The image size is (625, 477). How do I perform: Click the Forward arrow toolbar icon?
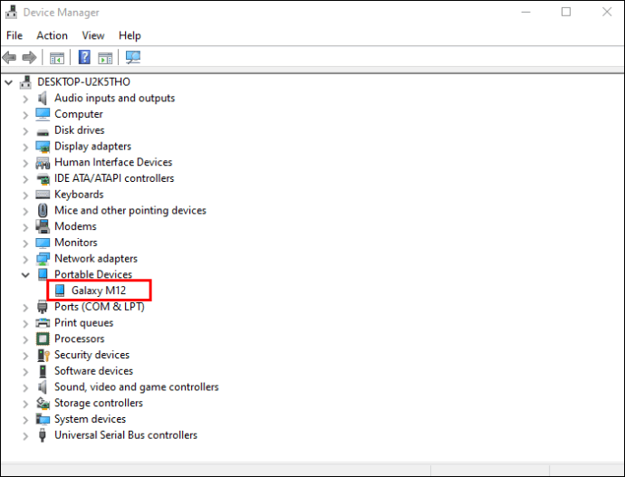29,57
